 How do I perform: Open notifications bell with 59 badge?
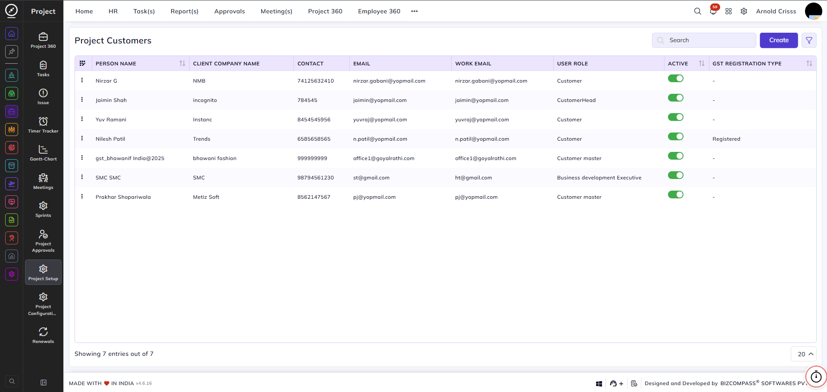[x=713, y=11]
